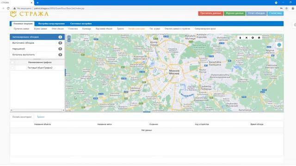296x166 pixels.
Task: Tick checkbox for Тестовый объект/График2 row
Action: (12, 68)
